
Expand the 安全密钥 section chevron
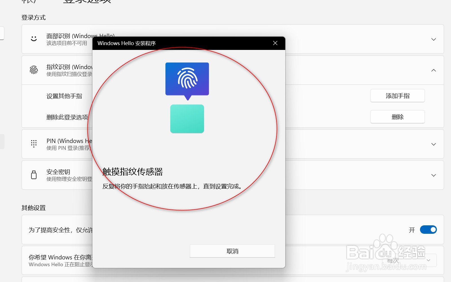click(434, 175)
